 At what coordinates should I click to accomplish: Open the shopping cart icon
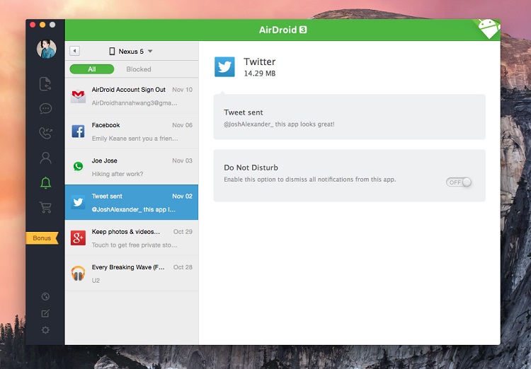click(x=45, y=207)
